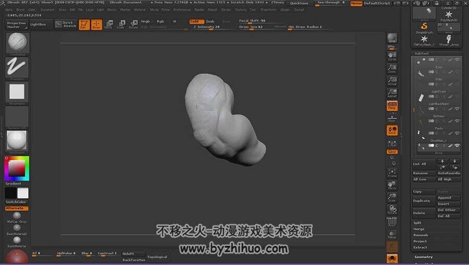Toggle the Menus button
This screenshot has width=469, height=265.
coord(356,3)
